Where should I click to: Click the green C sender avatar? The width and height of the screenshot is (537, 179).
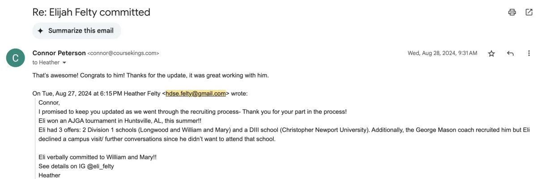click(x=15, y=57)
